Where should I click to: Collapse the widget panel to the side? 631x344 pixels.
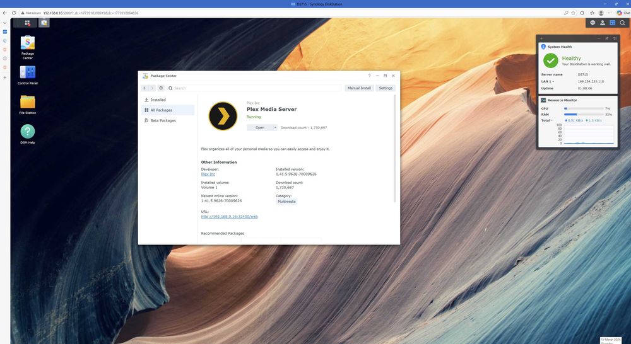pos(615,38)
